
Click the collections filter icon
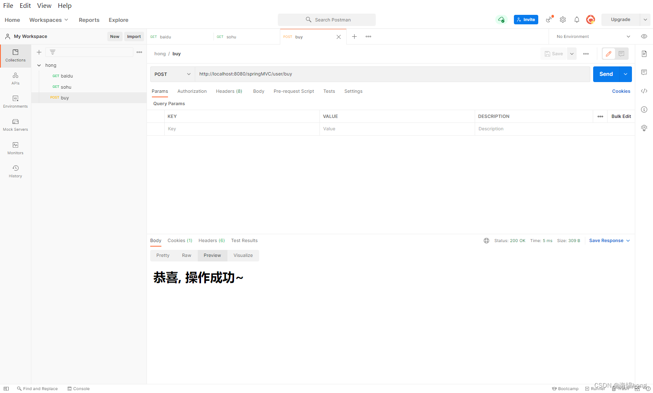click(x=52, y=52)
